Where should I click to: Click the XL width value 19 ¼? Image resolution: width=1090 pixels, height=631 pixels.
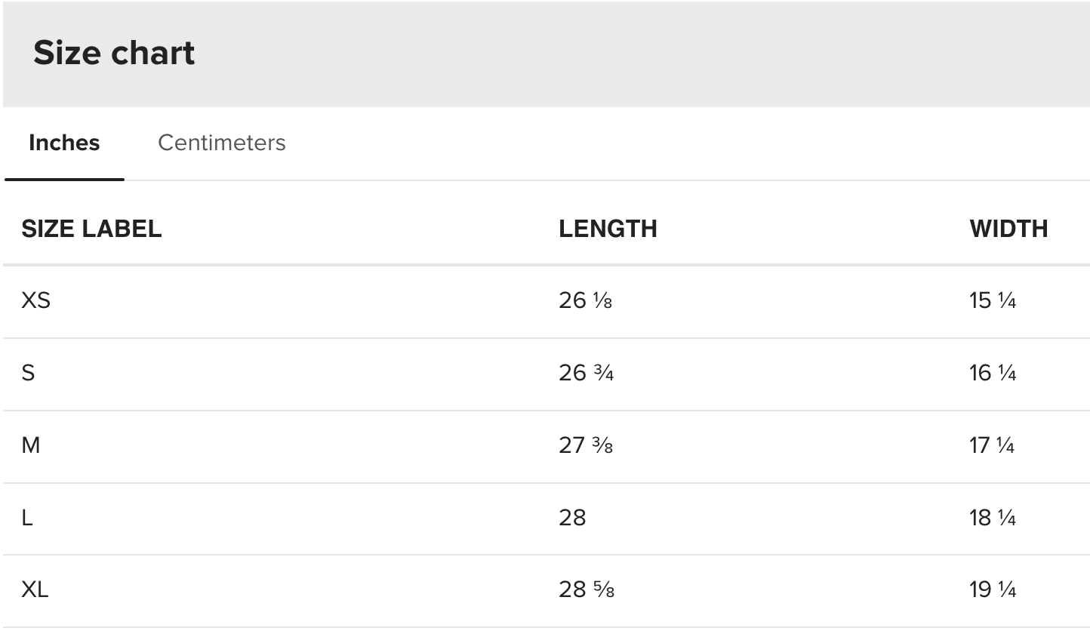[993, 589]
